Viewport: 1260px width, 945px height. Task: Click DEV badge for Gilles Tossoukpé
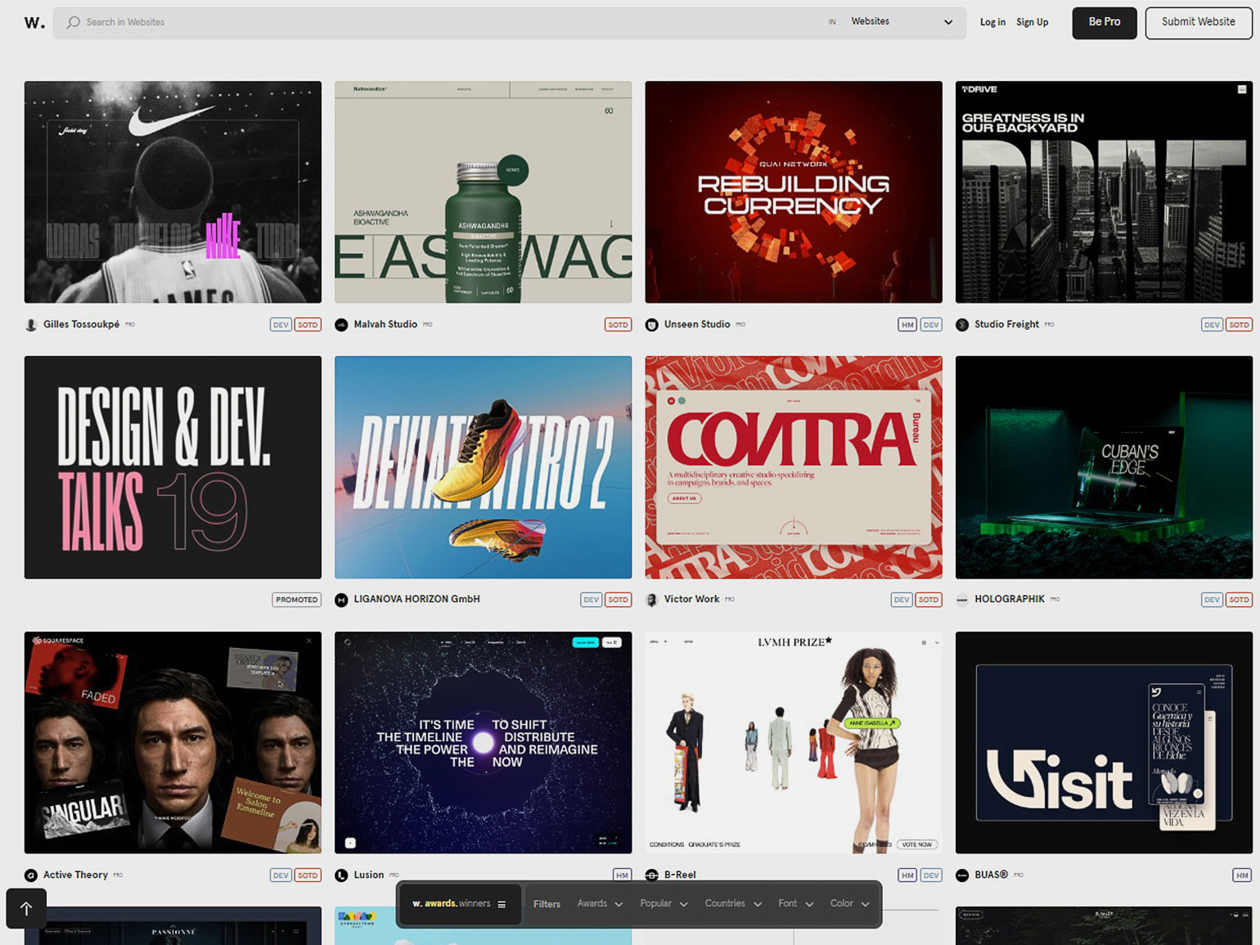click(281, 325)
